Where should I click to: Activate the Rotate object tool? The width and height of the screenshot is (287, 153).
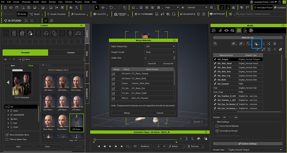click(111, 7)
